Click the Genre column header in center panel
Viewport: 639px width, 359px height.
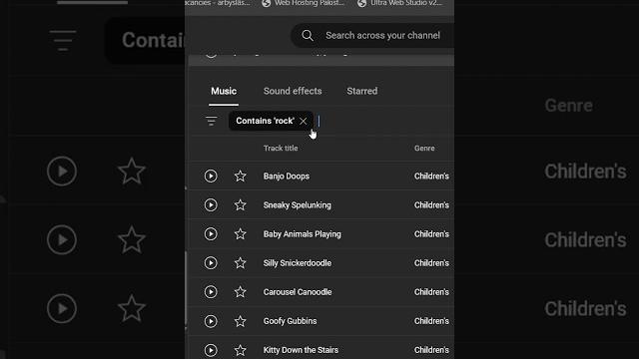(424, 149)
